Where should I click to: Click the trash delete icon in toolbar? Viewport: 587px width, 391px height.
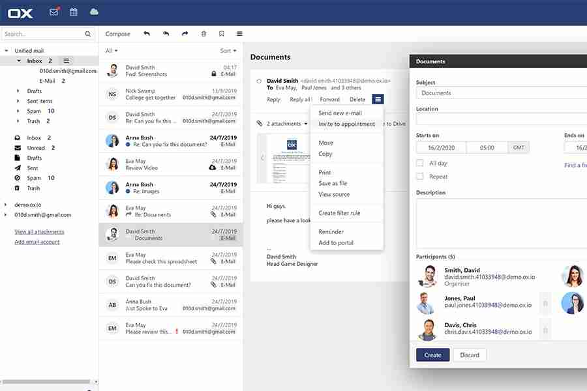click(x=203, y=34)
